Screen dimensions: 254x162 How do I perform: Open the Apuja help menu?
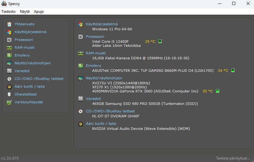(x=39, y=12)
